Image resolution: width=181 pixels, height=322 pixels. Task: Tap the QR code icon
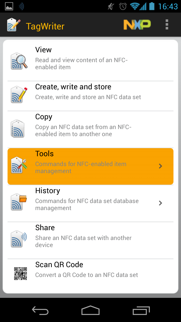[20, 273]
